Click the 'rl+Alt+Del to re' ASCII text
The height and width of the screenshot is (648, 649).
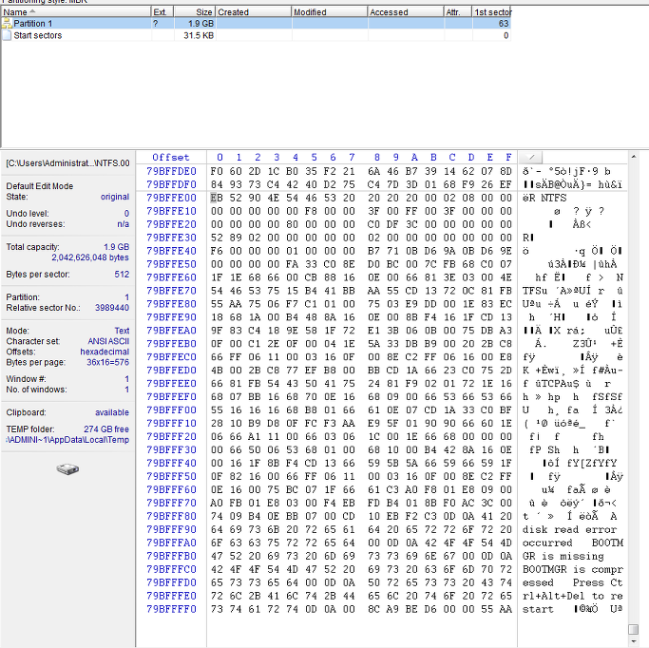tap(573, 596)
